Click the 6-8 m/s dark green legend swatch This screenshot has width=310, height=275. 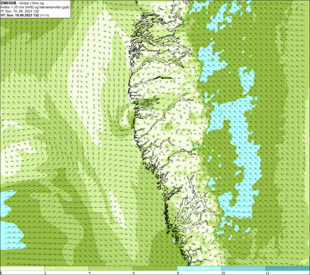(155, 268)
